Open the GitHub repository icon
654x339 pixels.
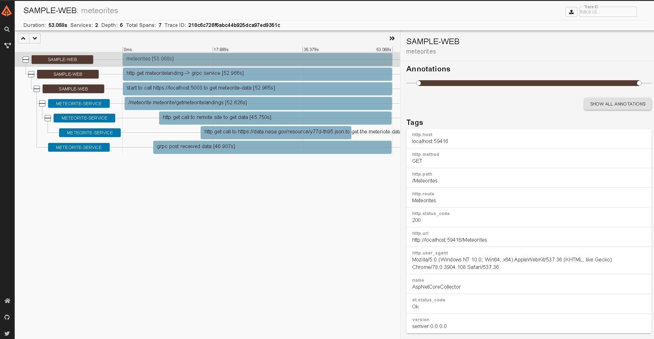tap(7, 317)
